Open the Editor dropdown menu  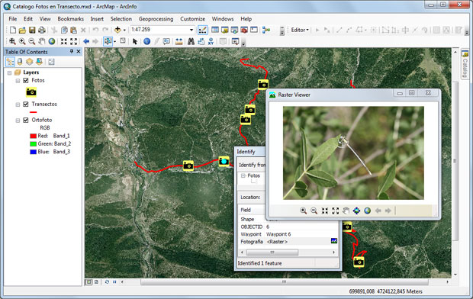pos(300,30)
